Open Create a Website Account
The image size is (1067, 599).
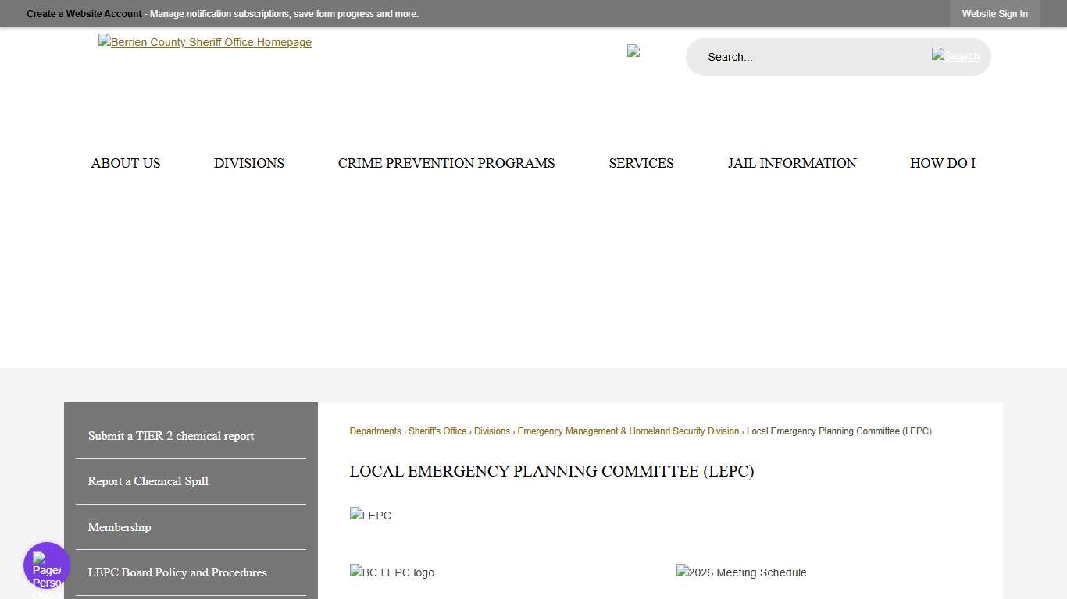click(x=84, y=13)
